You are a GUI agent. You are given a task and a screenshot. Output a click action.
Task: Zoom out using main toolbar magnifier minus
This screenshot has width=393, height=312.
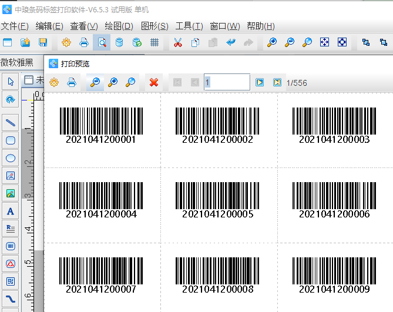click(x=289, y=42)
